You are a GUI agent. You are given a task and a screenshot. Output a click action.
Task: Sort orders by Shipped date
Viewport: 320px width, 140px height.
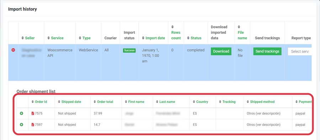coord(70,102)
